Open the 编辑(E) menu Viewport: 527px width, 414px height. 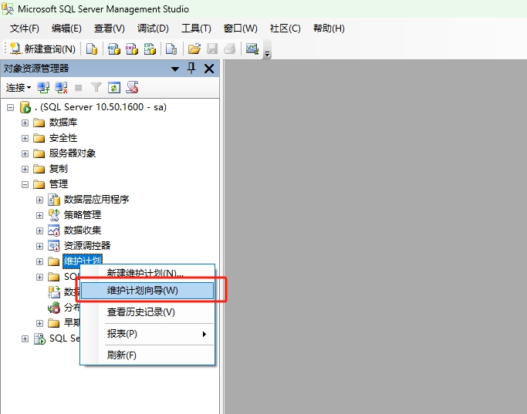pos(66,29)
